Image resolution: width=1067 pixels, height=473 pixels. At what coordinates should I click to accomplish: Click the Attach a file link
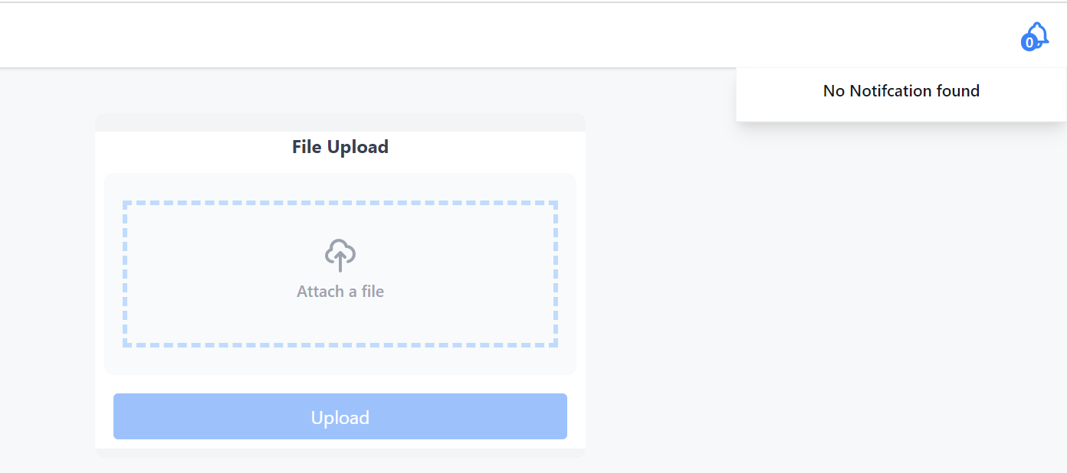pyautogui.click(x=340, y=292)
